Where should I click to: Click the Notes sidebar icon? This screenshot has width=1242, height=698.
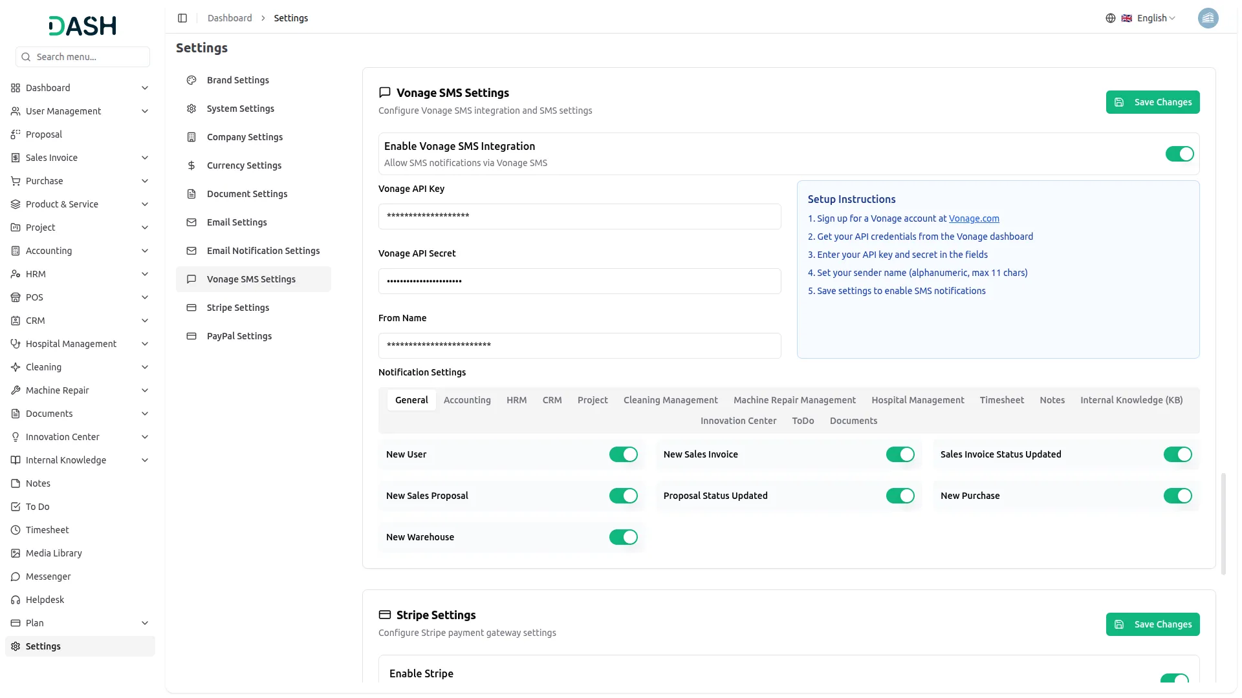pyautogui.click(x=16, y=483)
